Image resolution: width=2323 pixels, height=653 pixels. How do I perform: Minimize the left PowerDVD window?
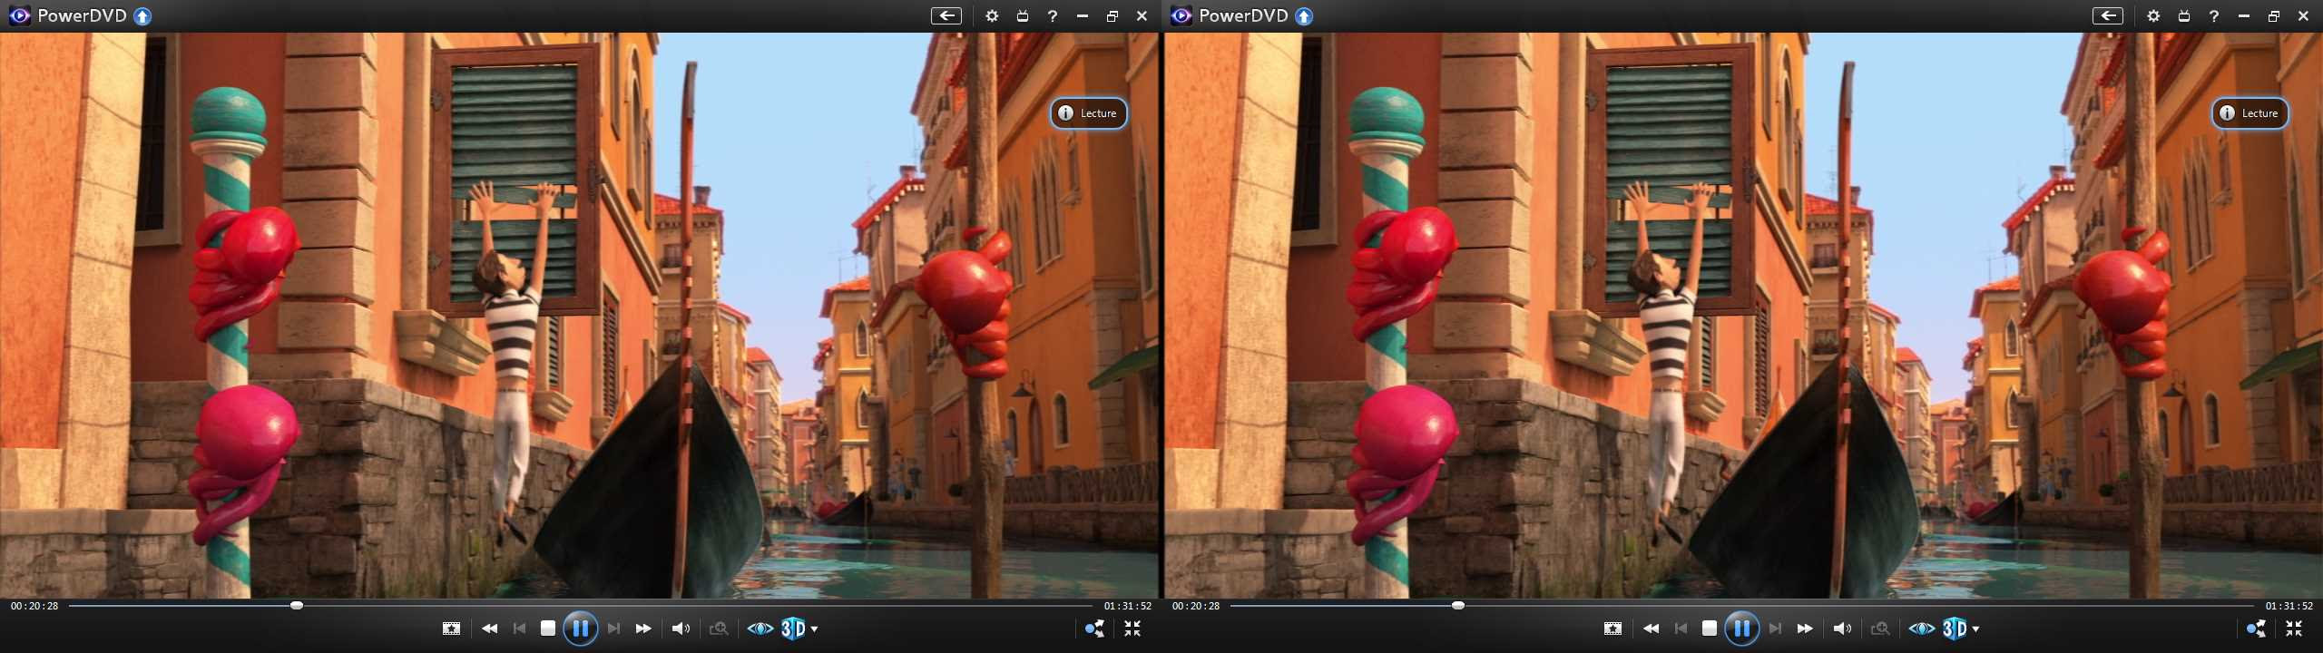click(1083, 15)
